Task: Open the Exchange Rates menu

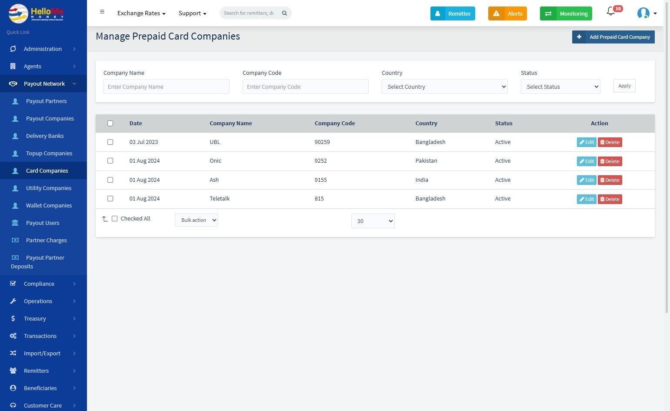Action: [141, 13]
